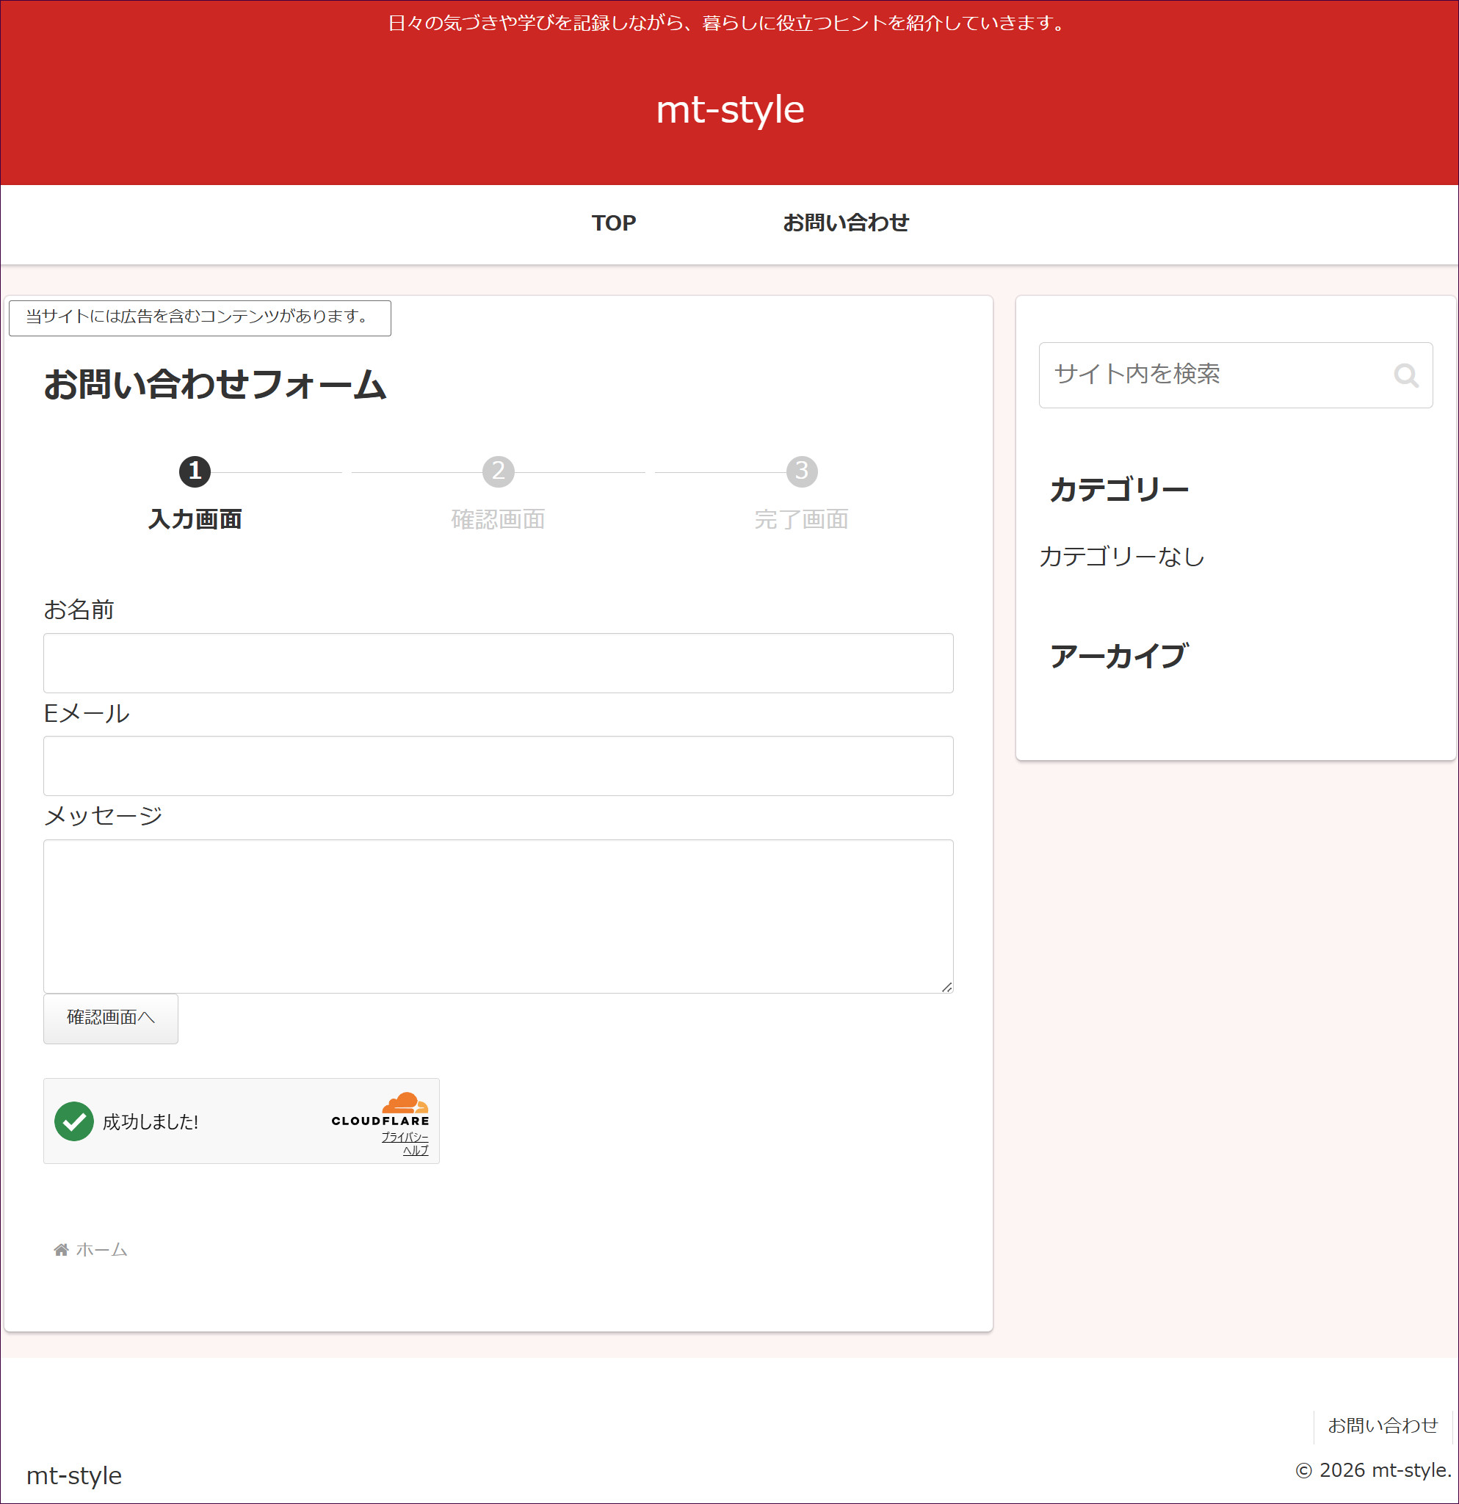Click the textarea resize handle

(x=947, y=987)
